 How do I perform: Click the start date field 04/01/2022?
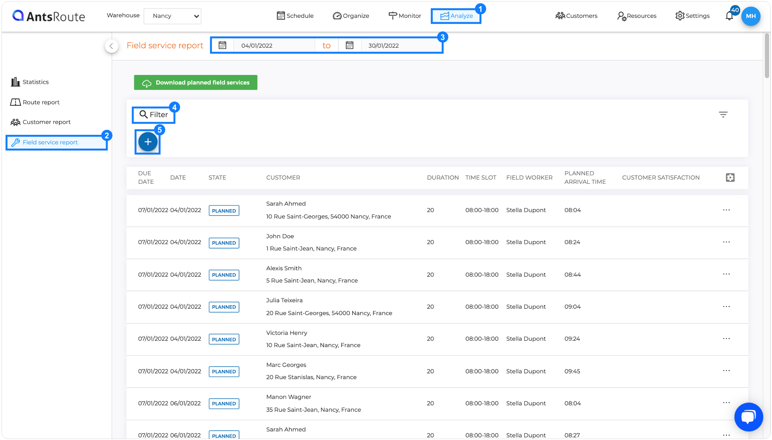tap(274, 45)
